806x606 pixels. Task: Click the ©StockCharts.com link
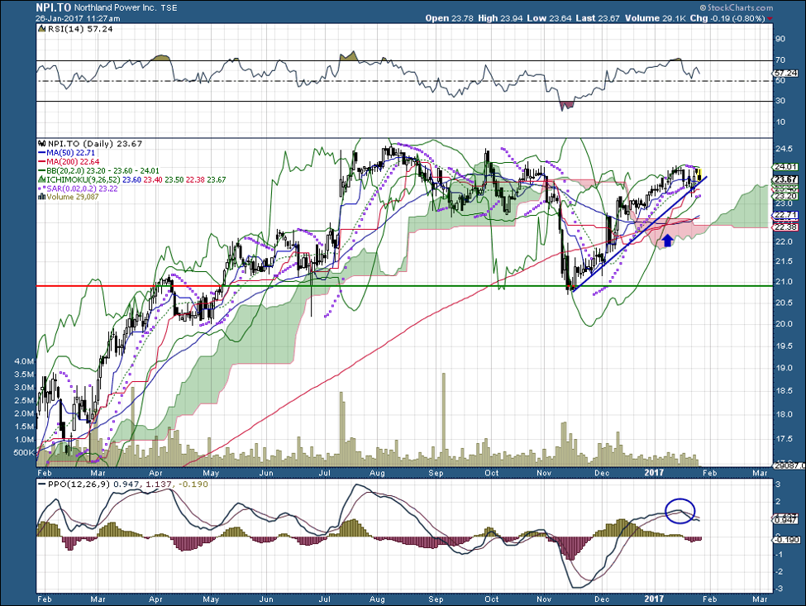point(736,7)
